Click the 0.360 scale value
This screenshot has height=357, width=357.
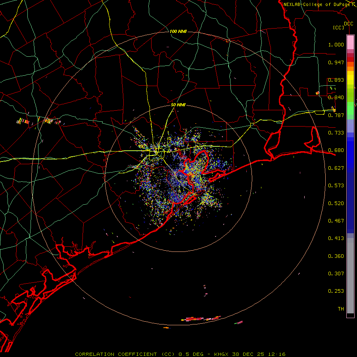click(336, 256)
